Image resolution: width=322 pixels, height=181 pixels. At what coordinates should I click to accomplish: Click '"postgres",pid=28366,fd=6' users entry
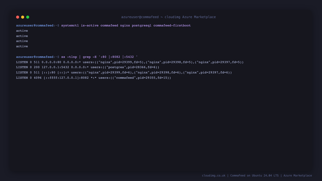(x=132, y=67)
